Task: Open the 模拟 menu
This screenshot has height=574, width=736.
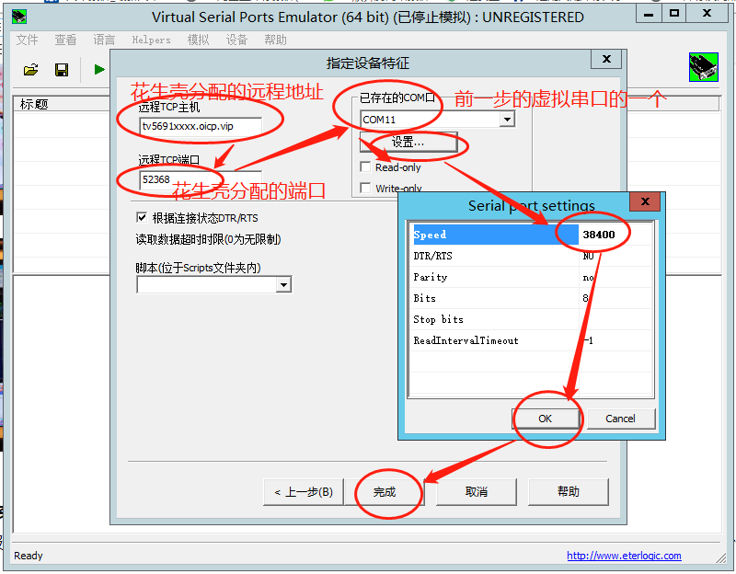Action: [198, 40]
